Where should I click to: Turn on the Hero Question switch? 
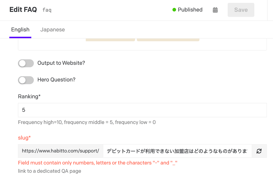coord(26,80)
